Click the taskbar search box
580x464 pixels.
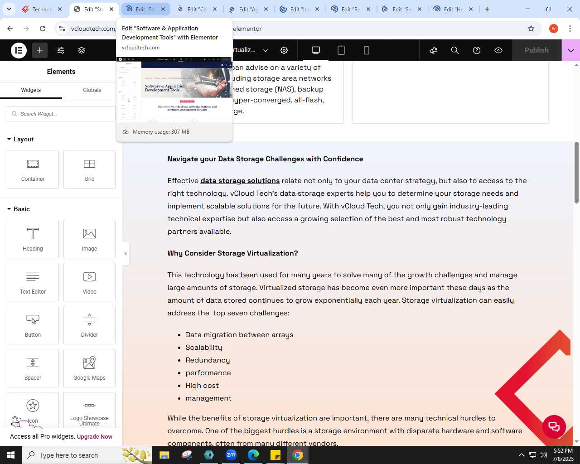coord(87,455)
